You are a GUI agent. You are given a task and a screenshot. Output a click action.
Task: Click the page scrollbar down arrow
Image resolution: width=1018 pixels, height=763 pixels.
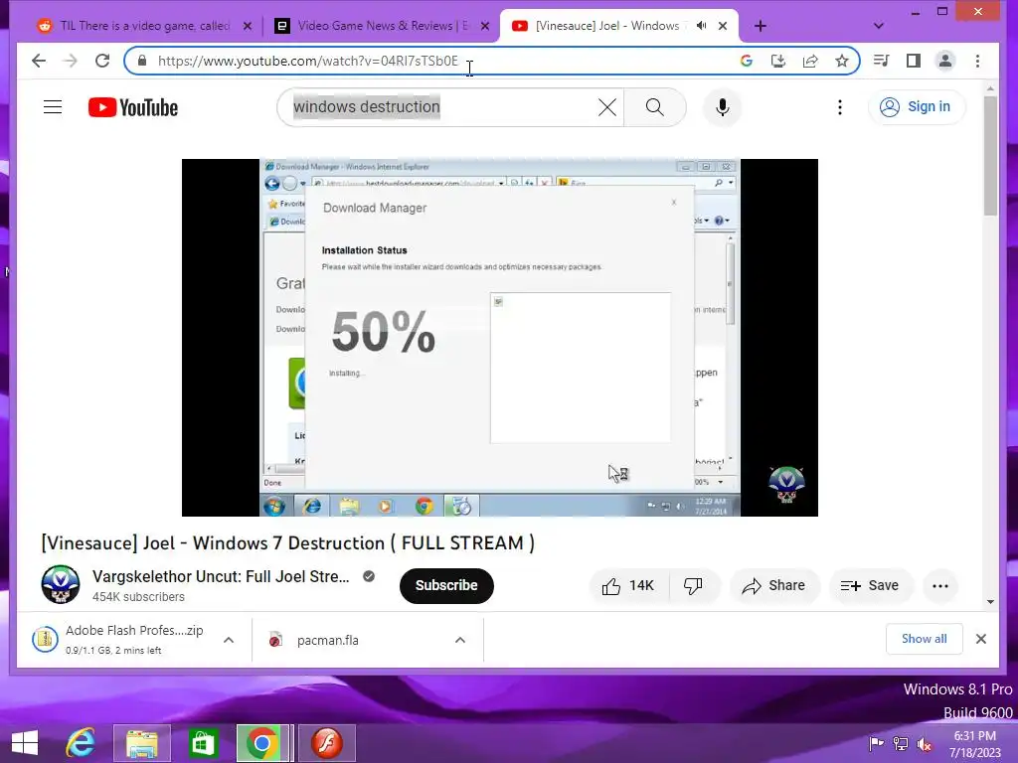(990, 601)
